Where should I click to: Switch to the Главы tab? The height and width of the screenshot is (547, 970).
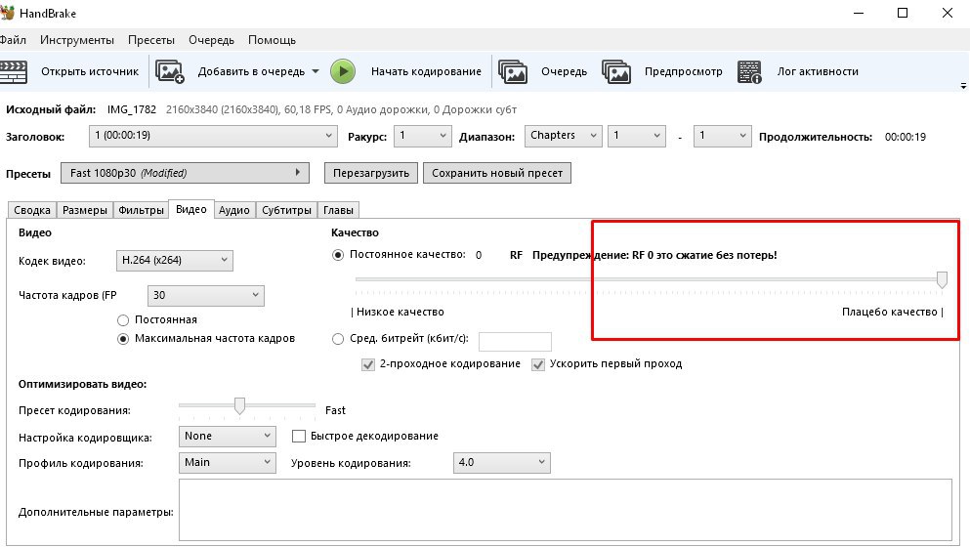pyautogui.click(x=338, y=210)
